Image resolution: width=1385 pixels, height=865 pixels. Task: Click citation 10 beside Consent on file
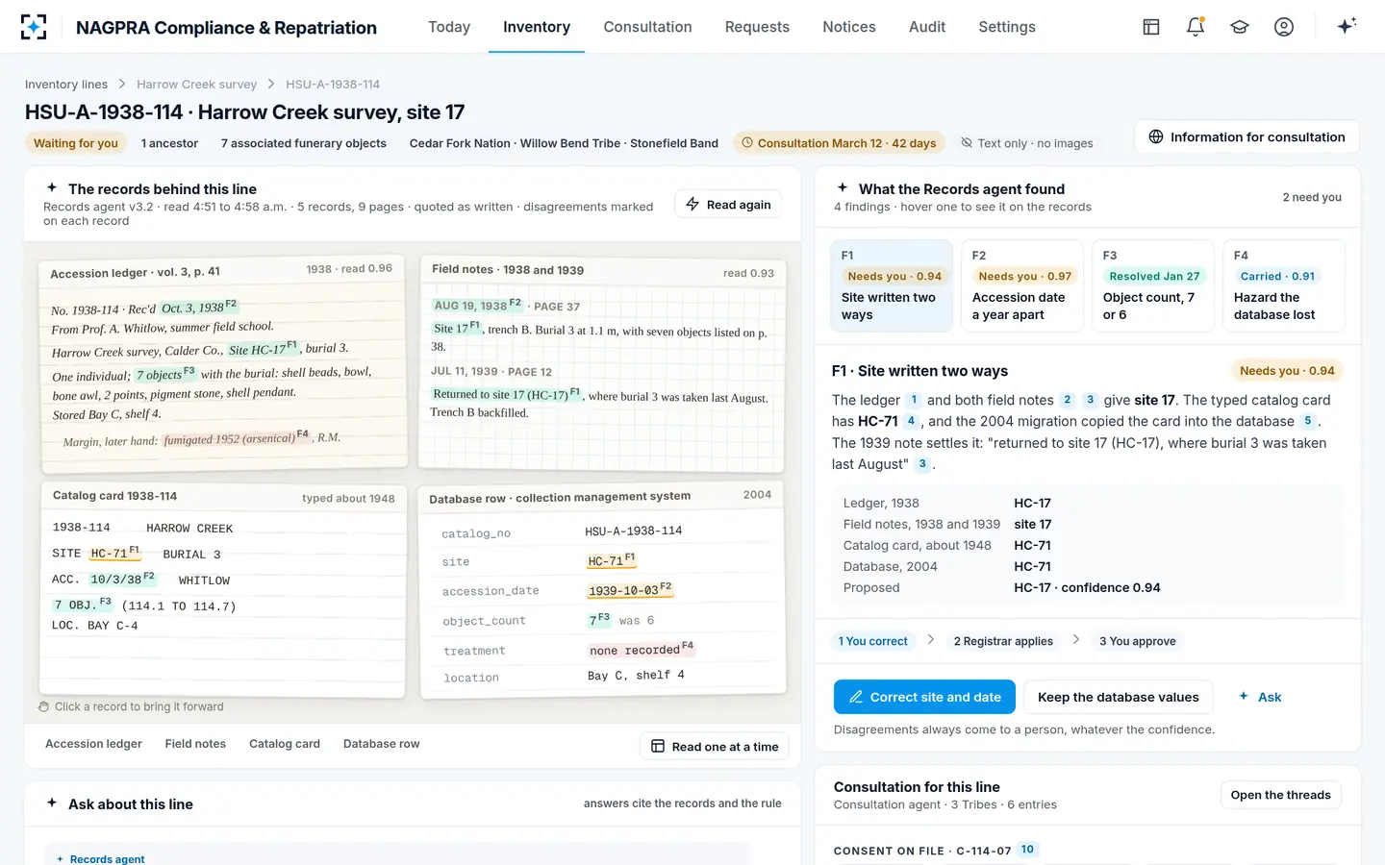click(x=1027, y=850)
